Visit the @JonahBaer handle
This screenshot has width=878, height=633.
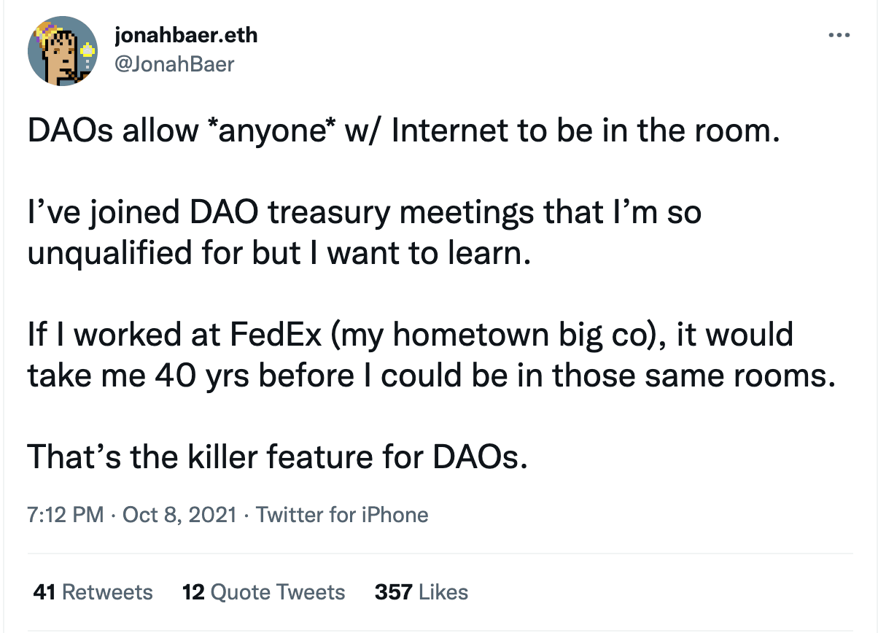[x=175, y=64]
